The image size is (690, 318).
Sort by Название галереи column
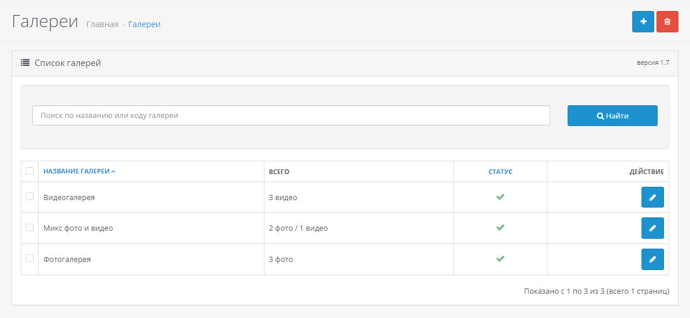[x=76, y=172]
